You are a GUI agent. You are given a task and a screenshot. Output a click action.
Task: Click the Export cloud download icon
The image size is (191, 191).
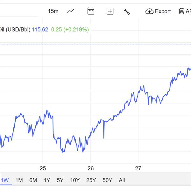tap(149, 11)
